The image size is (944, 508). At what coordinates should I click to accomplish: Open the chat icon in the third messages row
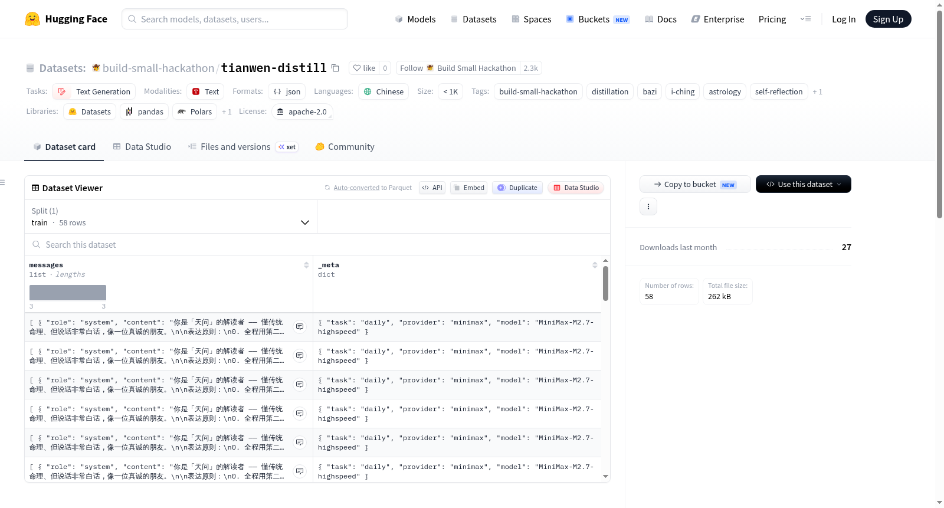point(300,385)
